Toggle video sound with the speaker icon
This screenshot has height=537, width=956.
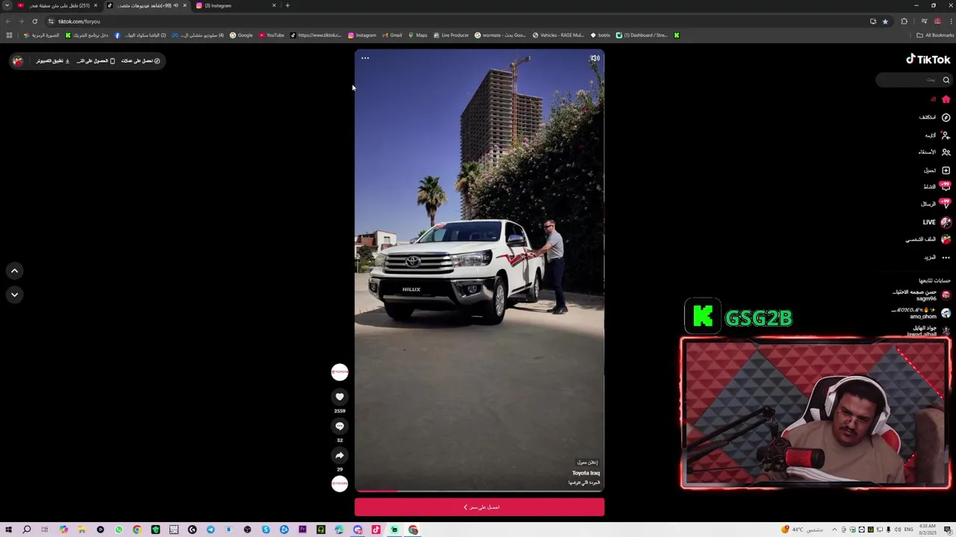coord(595,58)
